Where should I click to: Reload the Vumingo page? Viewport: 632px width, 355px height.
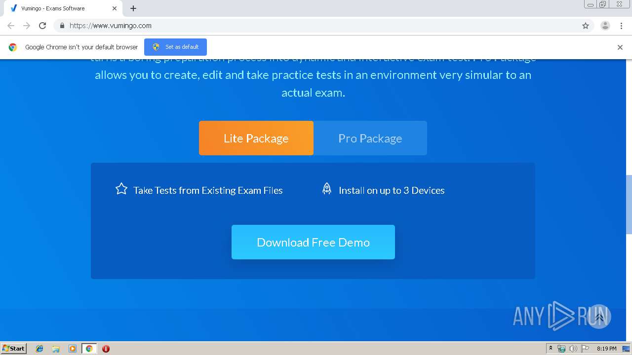tap(42, 26)
